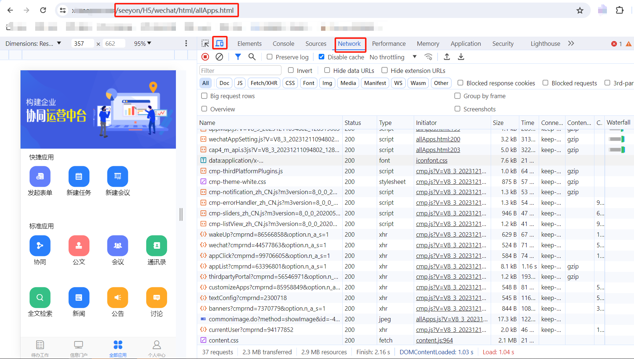The width and height of the screenshot is (634, 359).
Task: Clear the network log
Action: point(219,57)
